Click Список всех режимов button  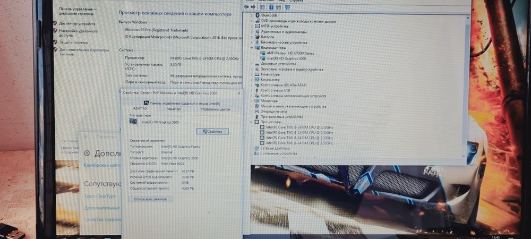(x=150, y=199)
